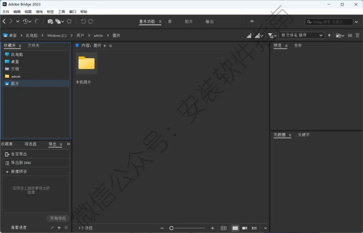The height and width of the screenshot is (233, 363).
Task: Click the thumbnail quality icon
Action: (x=249, y=35)
